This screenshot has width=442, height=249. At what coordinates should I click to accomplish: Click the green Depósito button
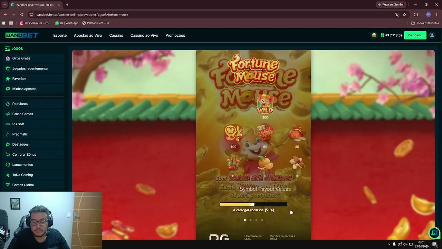415,35
